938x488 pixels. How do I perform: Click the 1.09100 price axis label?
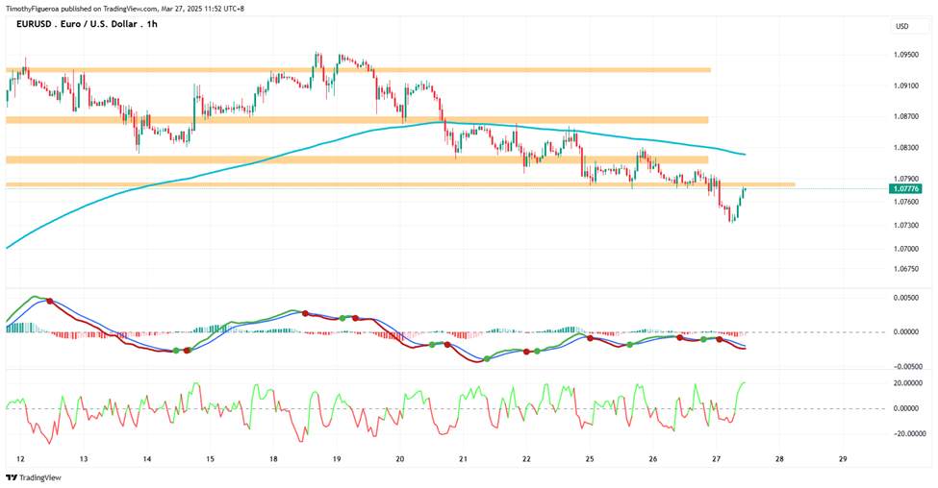[x=906, y=86]
